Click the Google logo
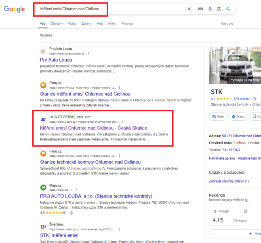The width and height of the screenshot is (261, 243). pyautogui.click(x=14, y=9)
